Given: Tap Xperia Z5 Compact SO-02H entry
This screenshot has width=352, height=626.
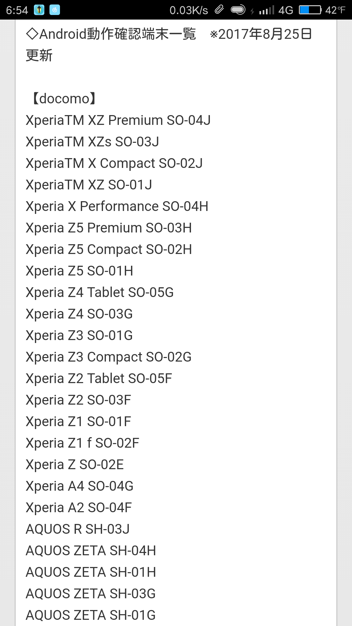Looking at the screenshot, I should click(109, 249).
